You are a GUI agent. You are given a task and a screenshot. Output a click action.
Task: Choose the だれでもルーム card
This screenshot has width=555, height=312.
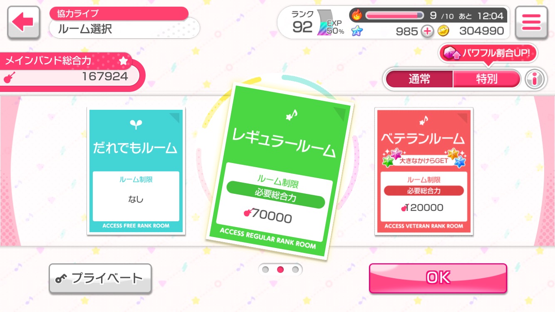136,171
